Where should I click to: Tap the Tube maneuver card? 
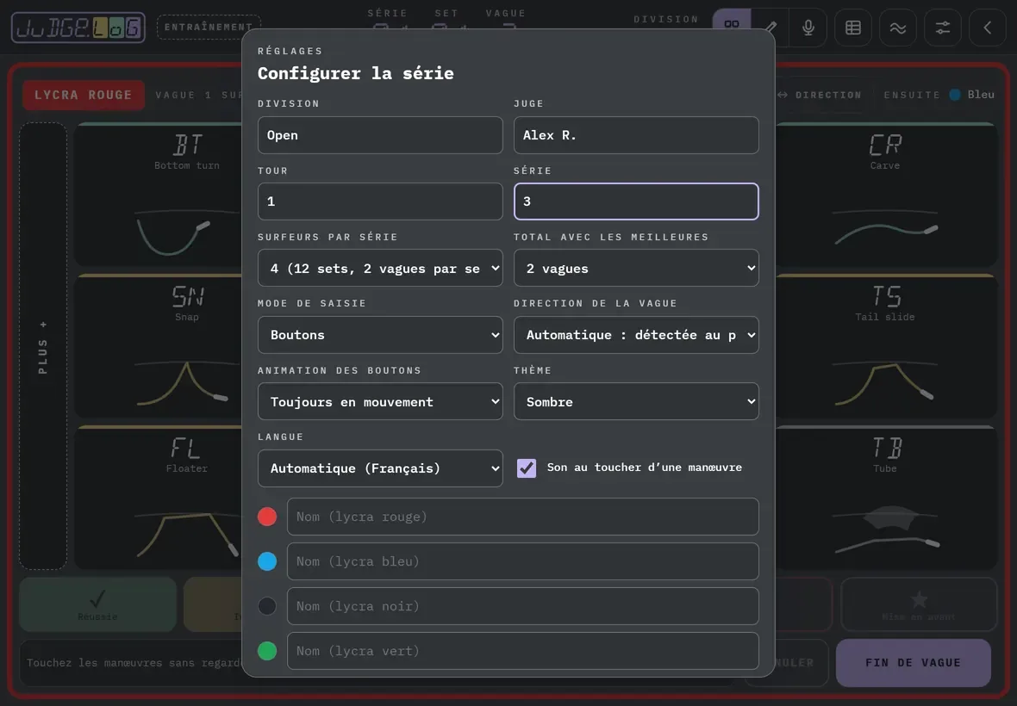(886, 498)
